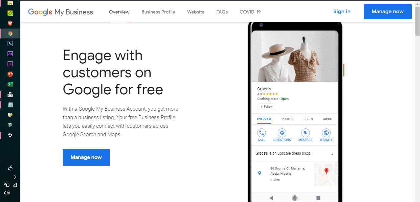
Task: Open the FAQs tab
Action: [222, 12]
